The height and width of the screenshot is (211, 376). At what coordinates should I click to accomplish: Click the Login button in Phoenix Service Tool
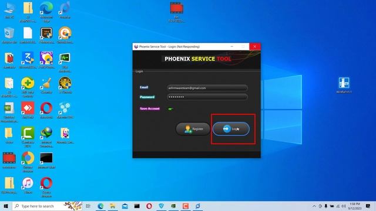pos(231,129)
